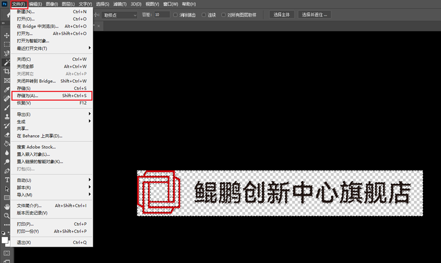The image size is (441, 263).
Task: Reset default foreground and background colors
Action: 3,233
